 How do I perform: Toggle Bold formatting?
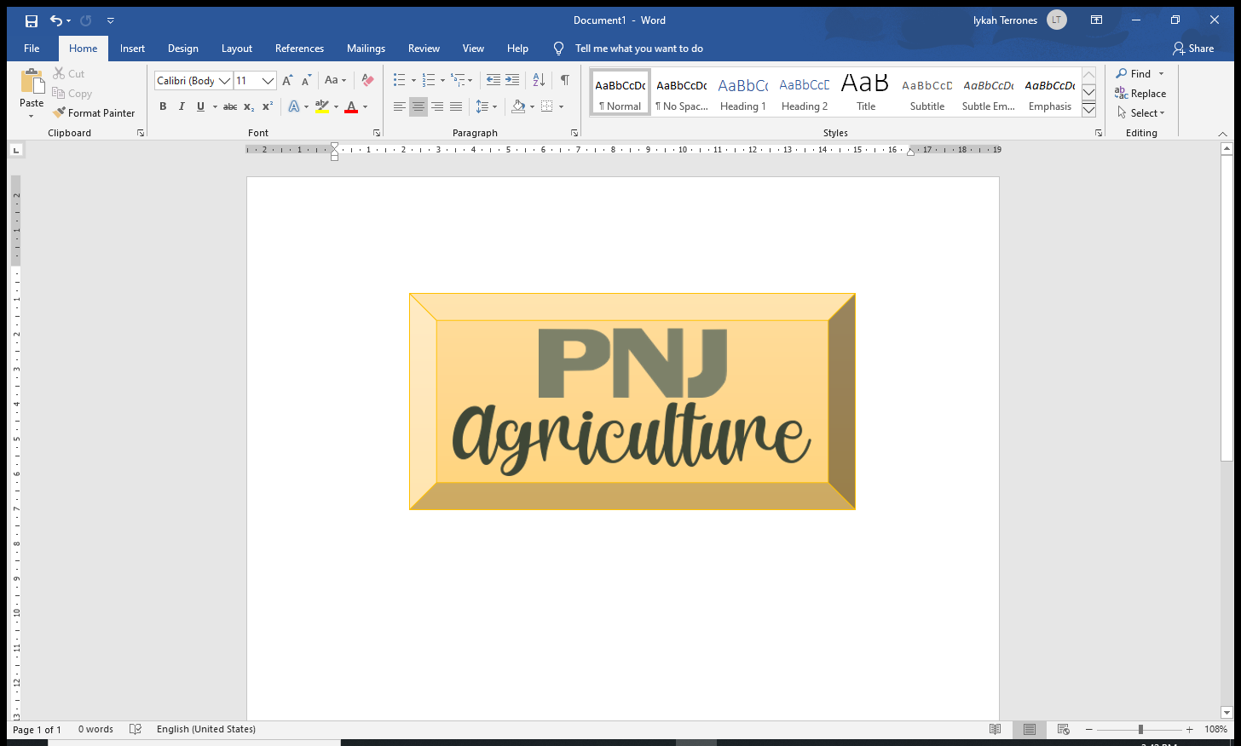tap(163, 106)
